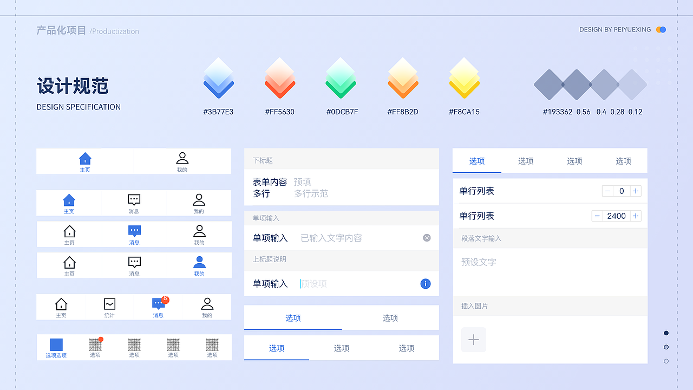Decrease value in row showing 2400

[597, 216]
